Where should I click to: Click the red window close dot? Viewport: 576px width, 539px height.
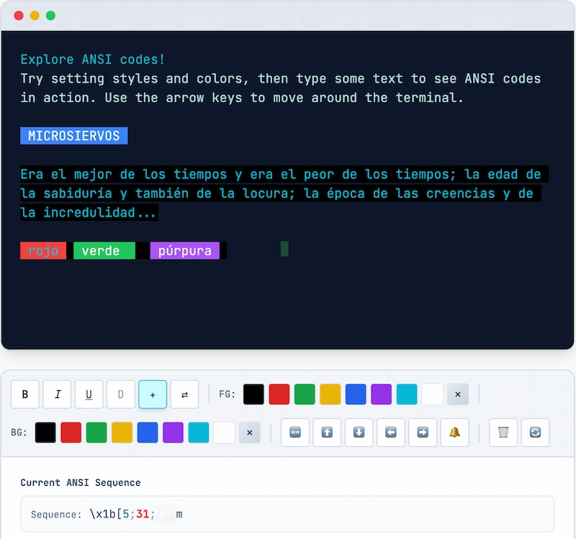(19, 15)
